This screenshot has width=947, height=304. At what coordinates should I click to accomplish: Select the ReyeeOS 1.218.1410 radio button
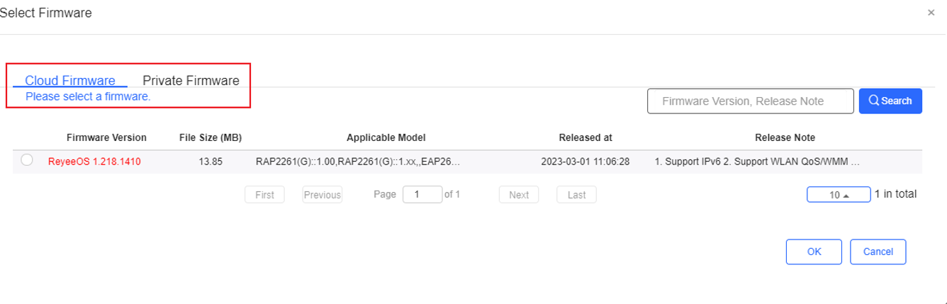[27, 160]
